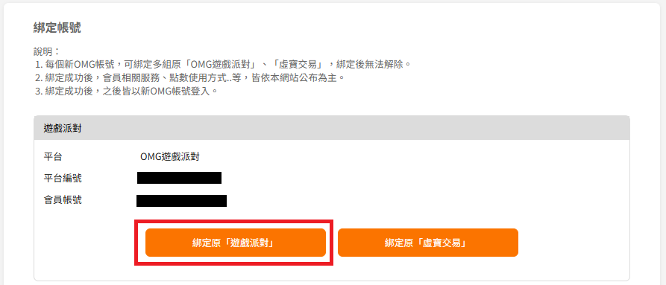Select the OMG遊戲派對 platform value
666x285 pixels.
170,157
